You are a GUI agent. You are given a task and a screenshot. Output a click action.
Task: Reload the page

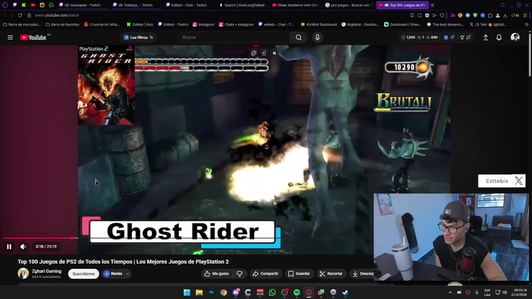click(x=20, y=15)
